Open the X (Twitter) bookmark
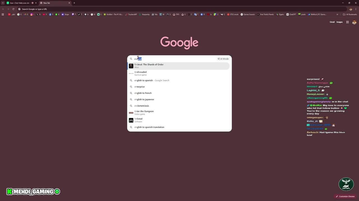359x201 pixels. (38, 15)
